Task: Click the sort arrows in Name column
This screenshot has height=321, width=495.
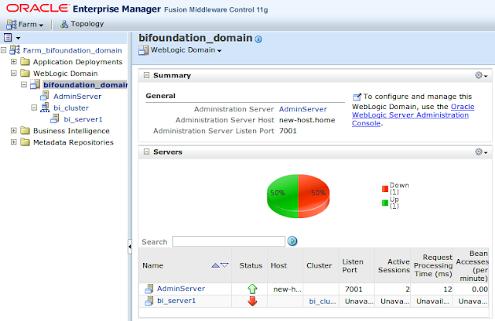Action: pos(220,265)
